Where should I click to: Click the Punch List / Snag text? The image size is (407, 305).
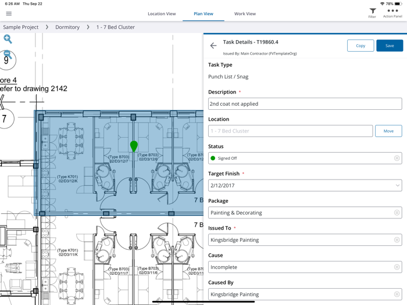coord(228,77)
